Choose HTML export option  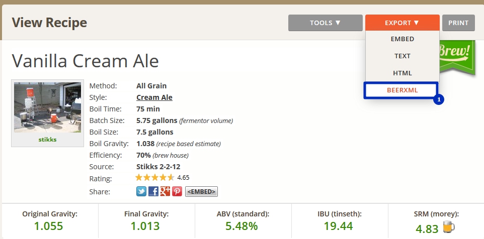402,73
